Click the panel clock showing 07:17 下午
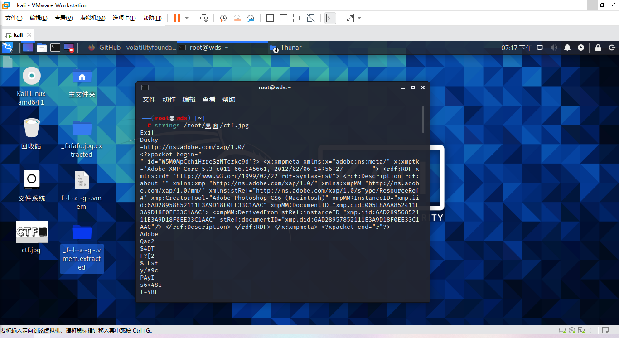This screenshot has height=338, width=619. point(517,48)
